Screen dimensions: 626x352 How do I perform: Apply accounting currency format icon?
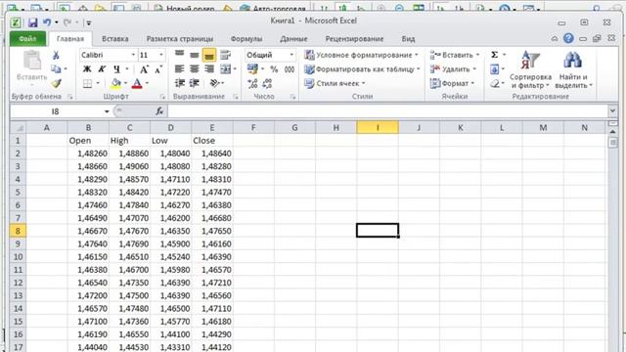[x=252, y=69]
